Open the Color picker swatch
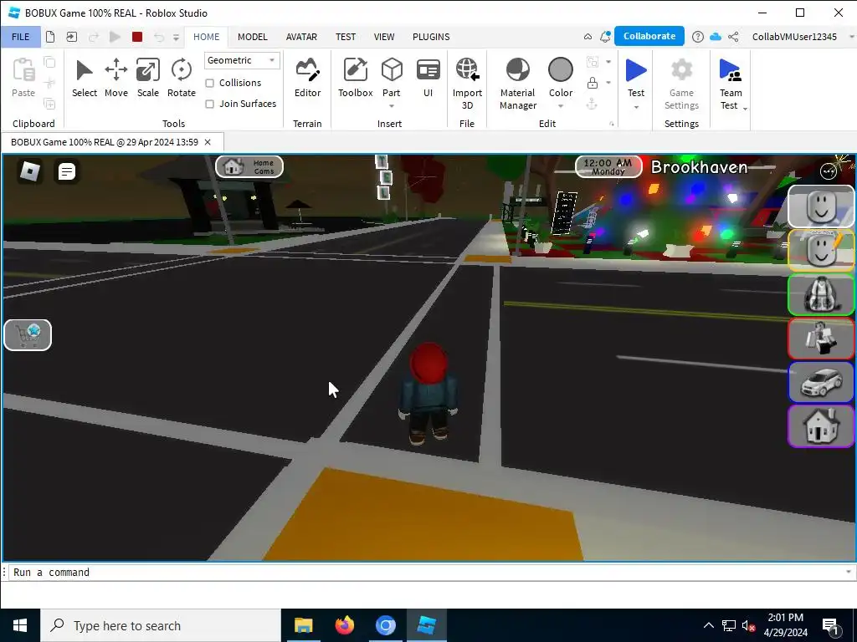This screenshot has height=642, width=857. click(x=561, y=70)
